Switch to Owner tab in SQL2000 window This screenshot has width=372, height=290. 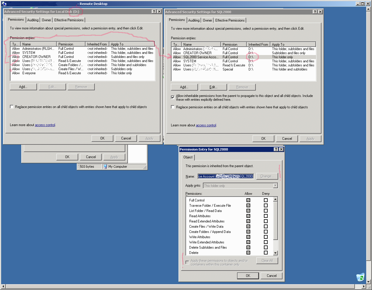pyautogui.click(x=207, y=20)
